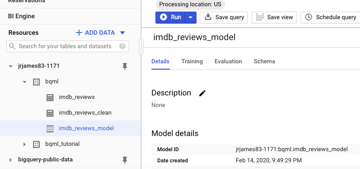Screen dimensions: 360x169
Task: Click the bqml_tutorial dataset icon
Action: (x=36, y=144)
